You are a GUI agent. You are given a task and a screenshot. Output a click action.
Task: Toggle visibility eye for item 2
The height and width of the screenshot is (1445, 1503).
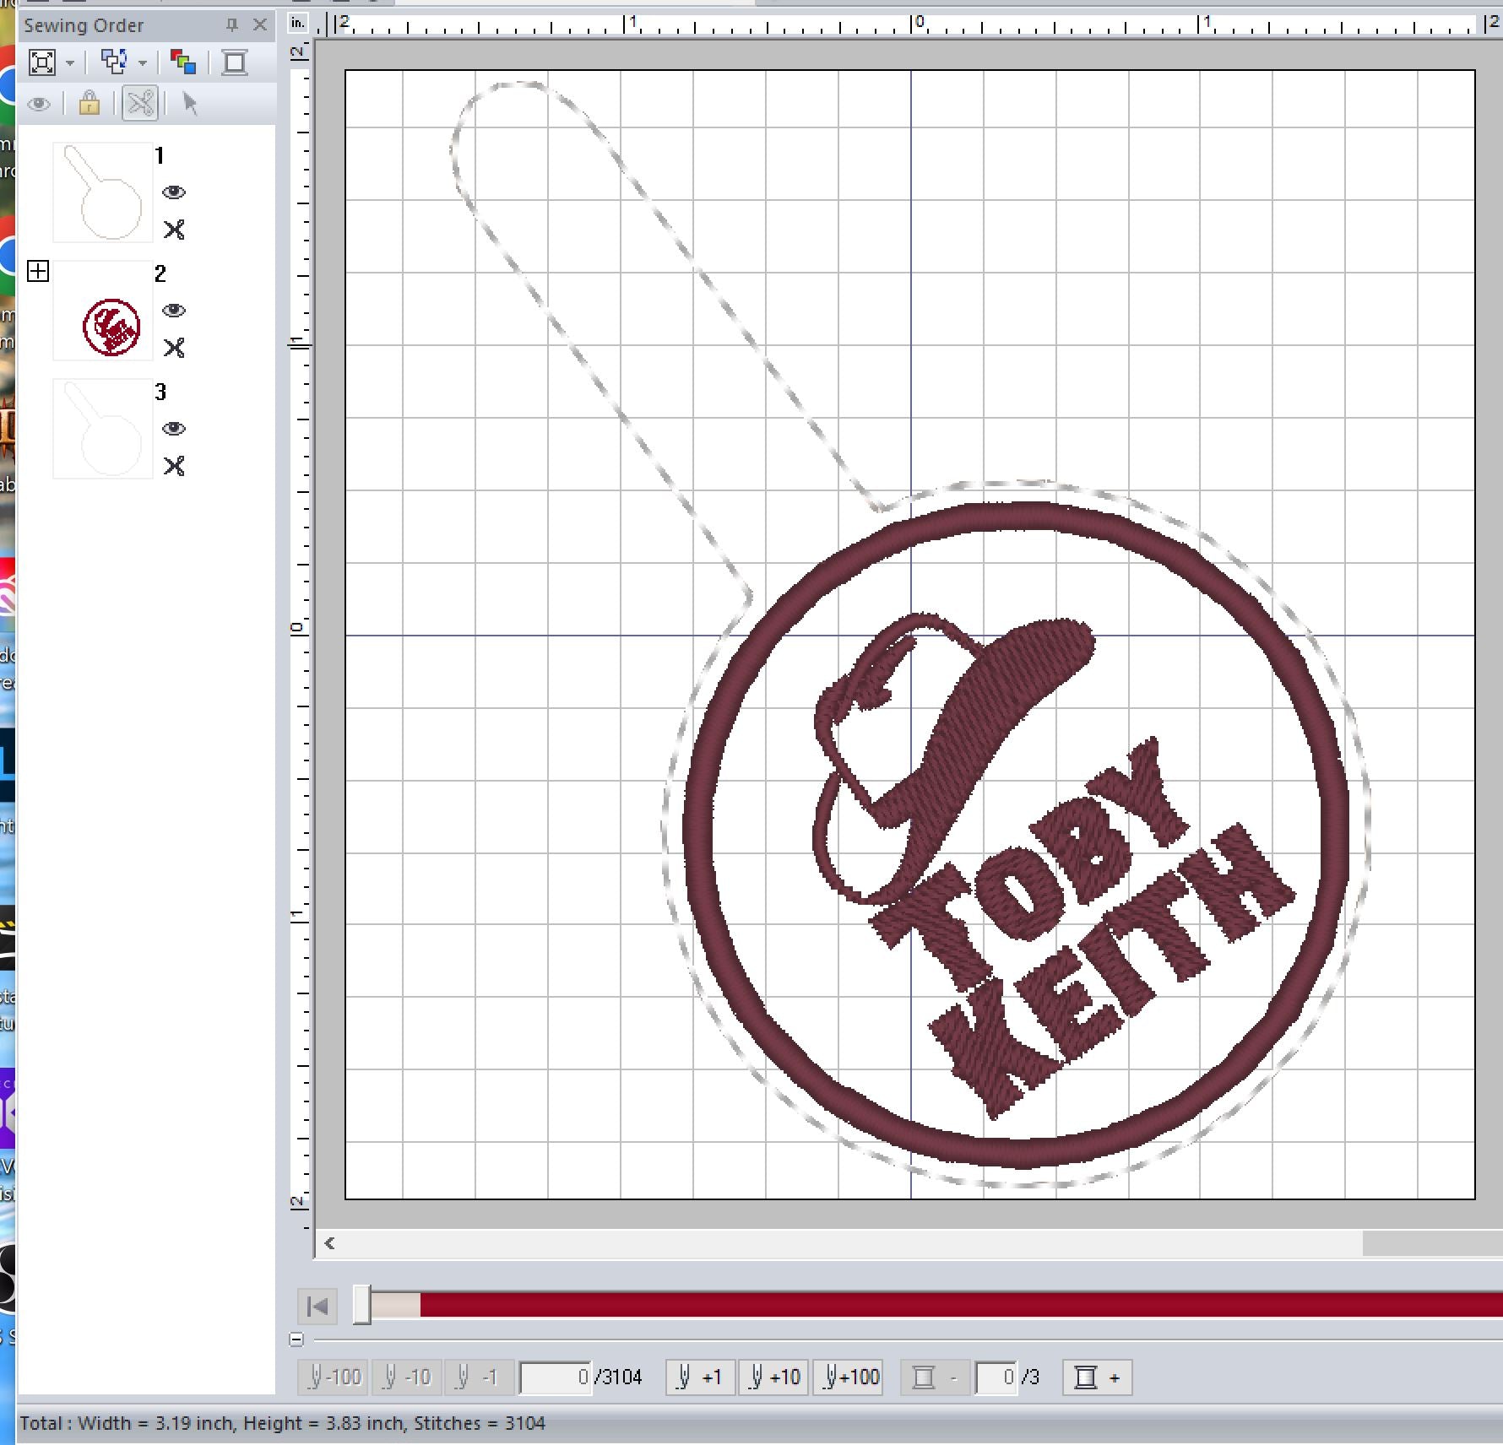(174, 311)
